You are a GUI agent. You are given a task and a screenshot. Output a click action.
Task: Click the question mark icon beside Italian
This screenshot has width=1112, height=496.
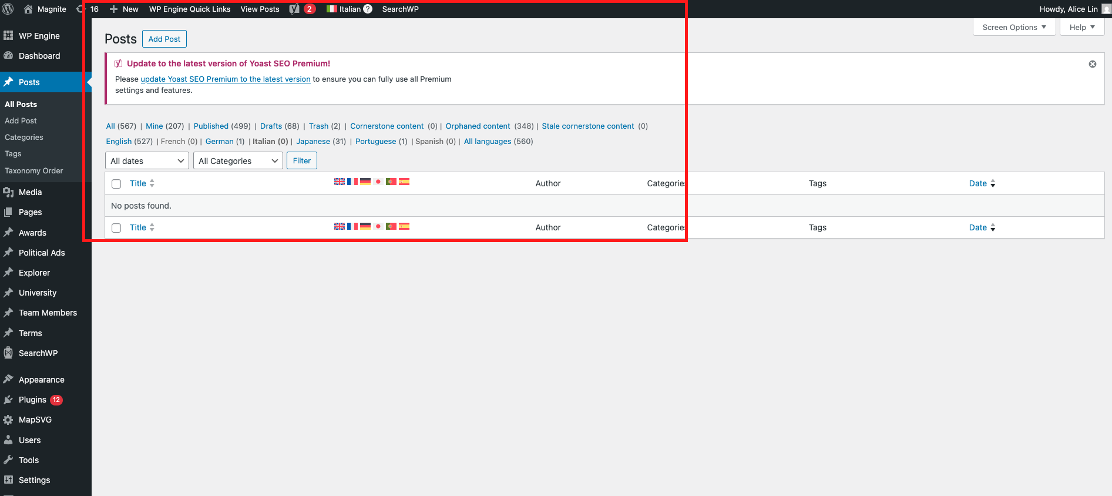click(x=368, y=9)
